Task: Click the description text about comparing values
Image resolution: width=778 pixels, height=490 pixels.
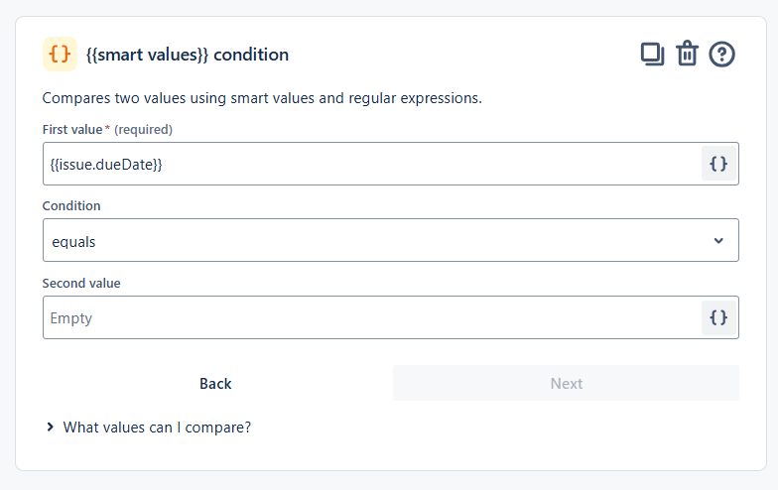Action: coord(262,98)
